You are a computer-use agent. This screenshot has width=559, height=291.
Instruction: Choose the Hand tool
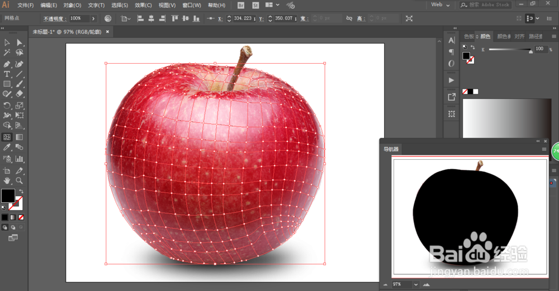[7, 180]
